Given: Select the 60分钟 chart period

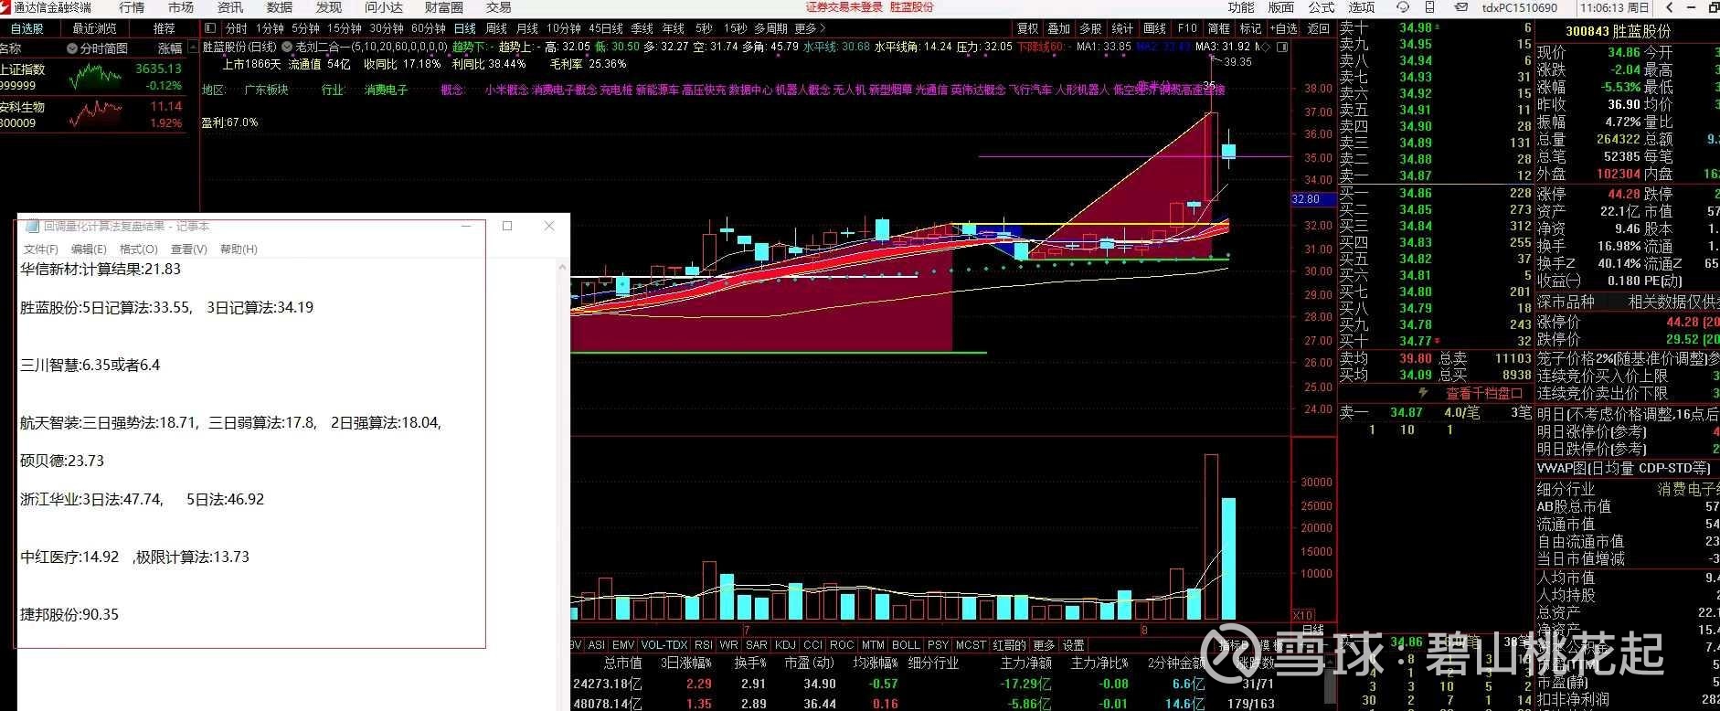Looking at the screenshot, I should click(x=429, y=28).
